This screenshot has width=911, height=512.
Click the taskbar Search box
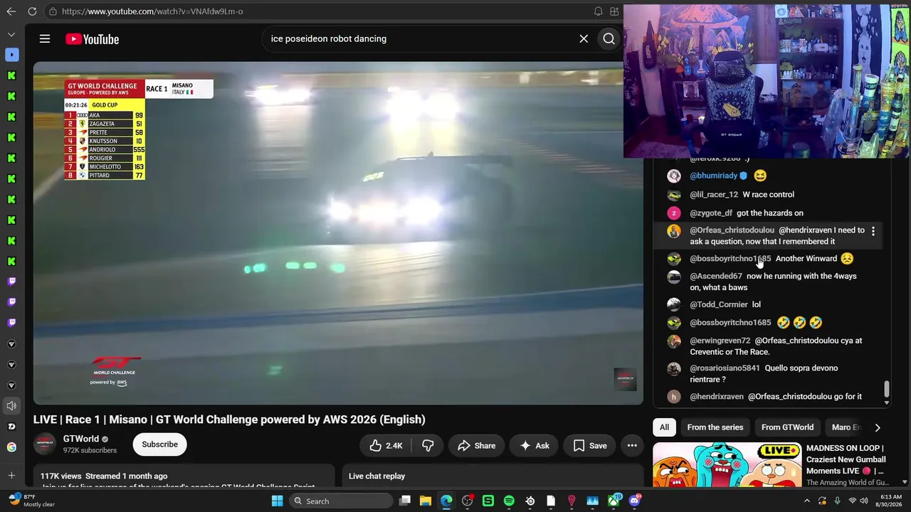[x=342, y=501]
